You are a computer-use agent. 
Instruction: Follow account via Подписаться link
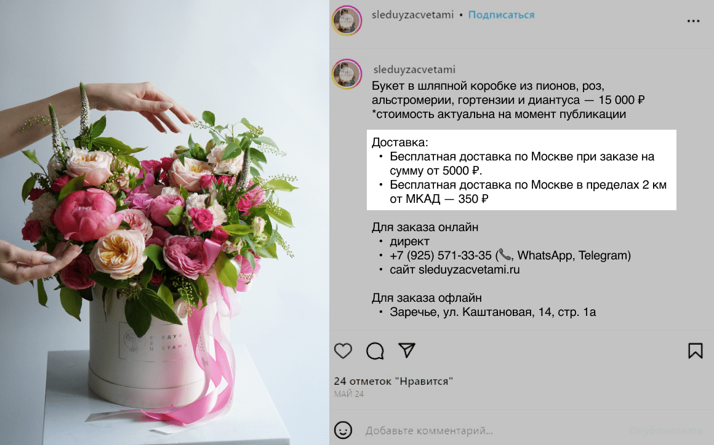pos(501,15)
